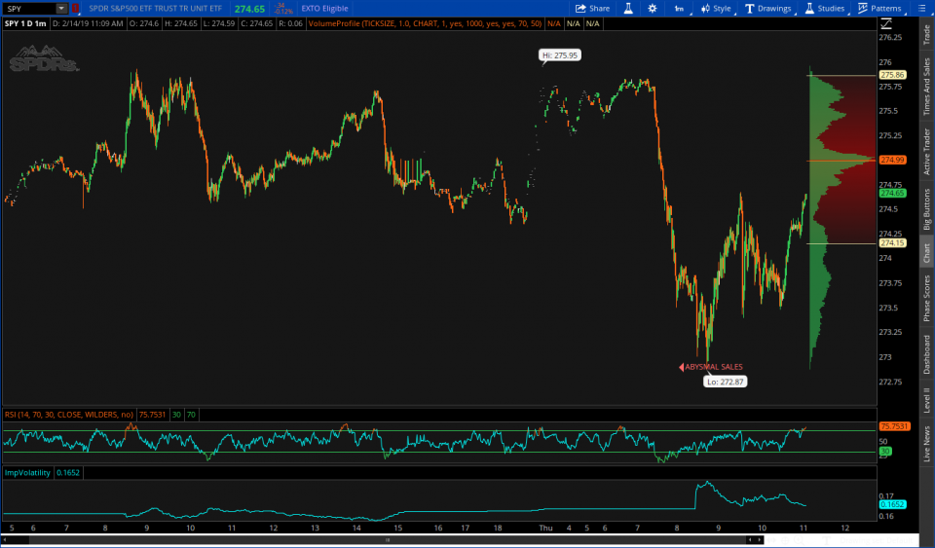Click the RSI overbought level 70 label

[191, 415]
